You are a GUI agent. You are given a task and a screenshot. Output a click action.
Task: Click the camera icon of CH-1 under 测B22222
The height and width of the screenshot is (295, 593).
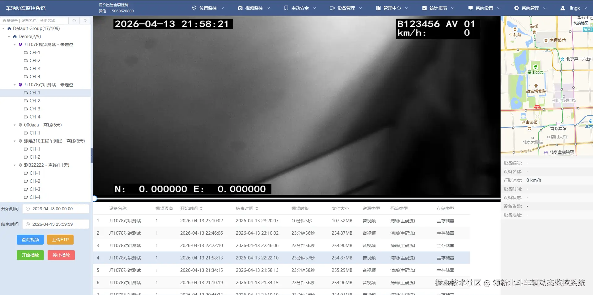tap(26, 173)
